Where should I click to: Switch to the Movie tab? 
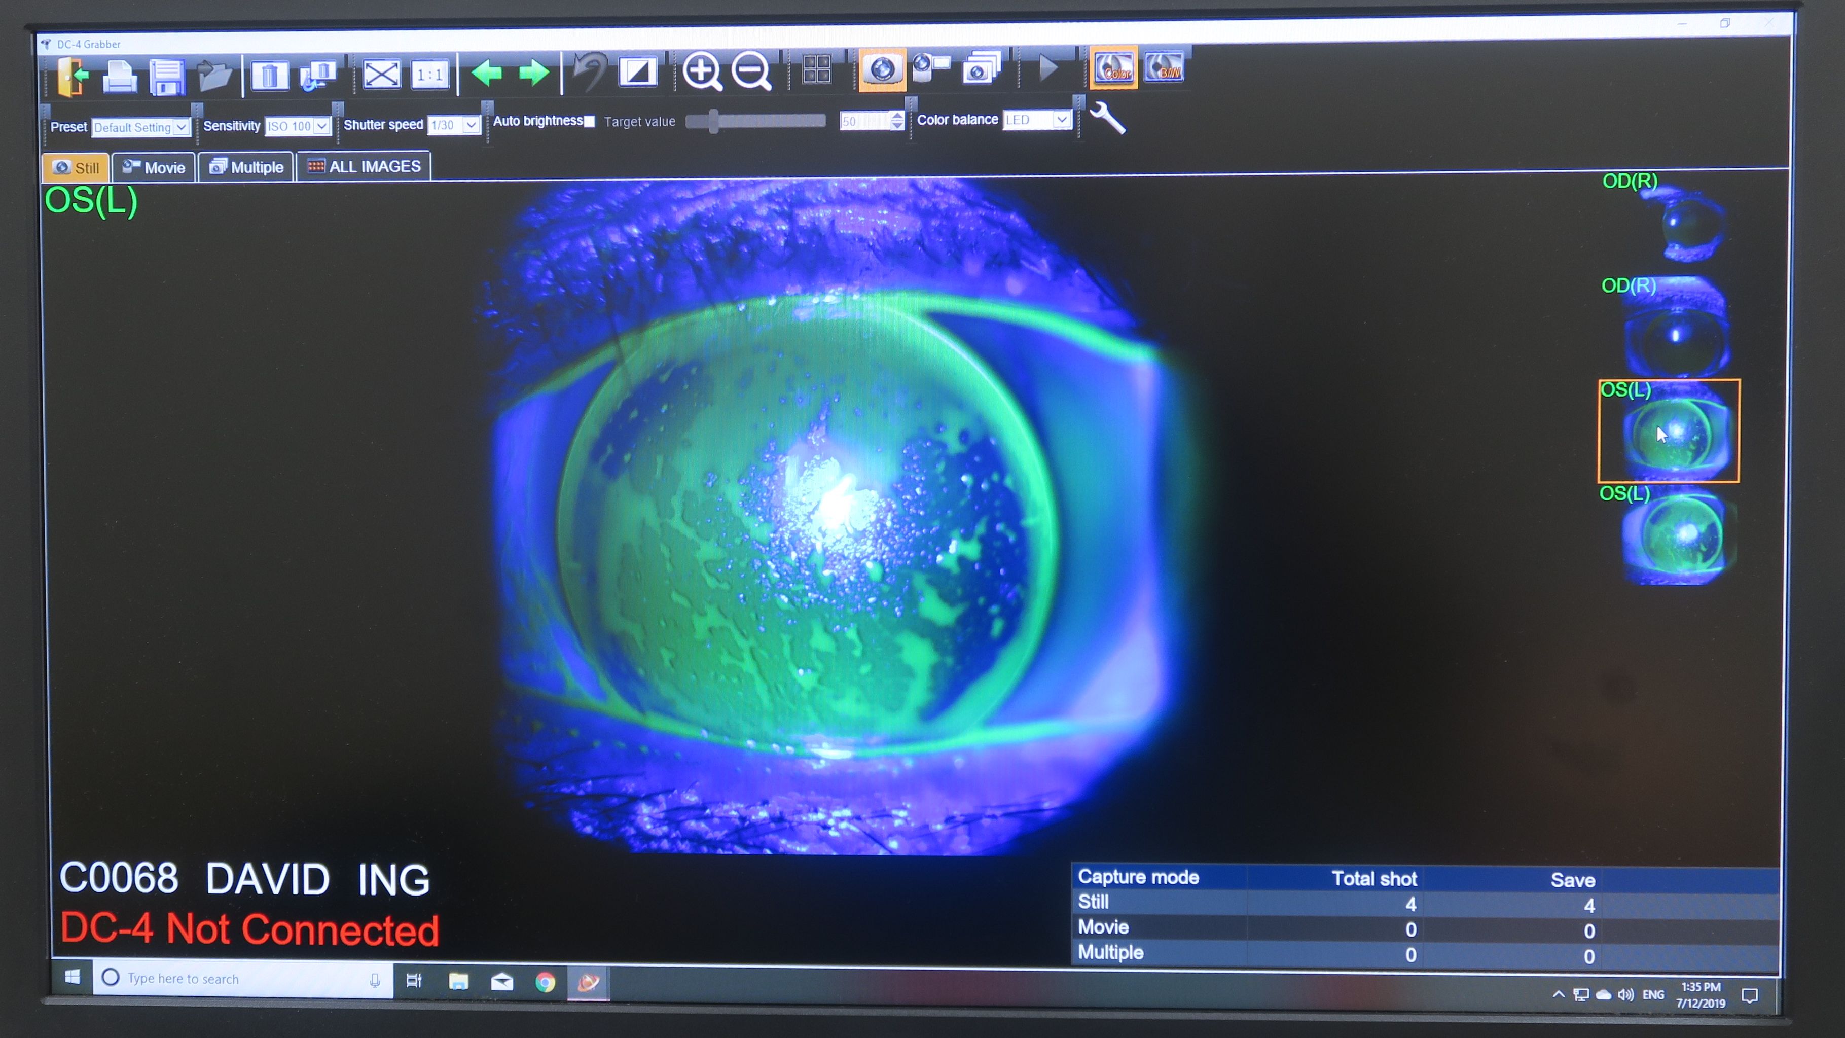154,168
